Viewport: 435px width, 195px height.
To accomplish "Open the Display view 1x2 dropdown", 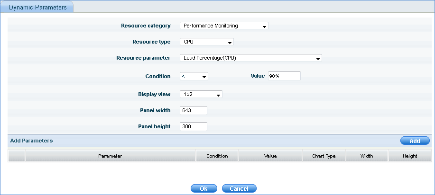I will [x=201, y=95].
